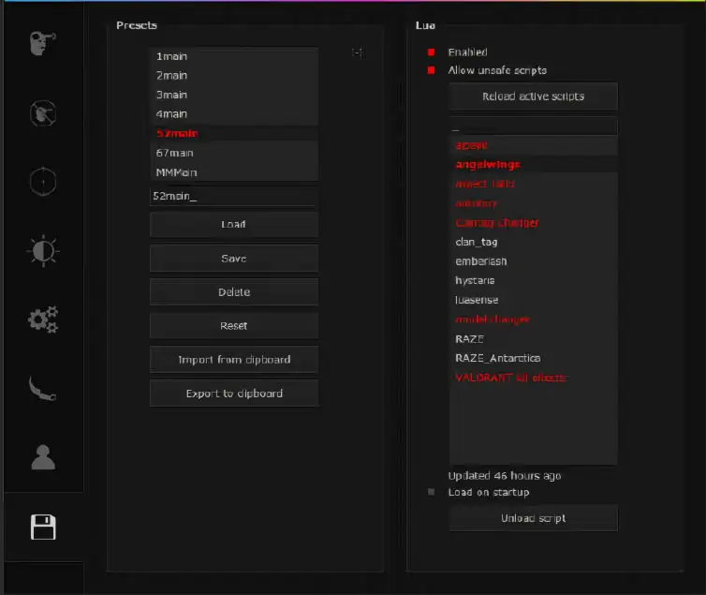This screenshot has height=595, width=706.
Task: Select the 2main preset
Action: point(234,76)
